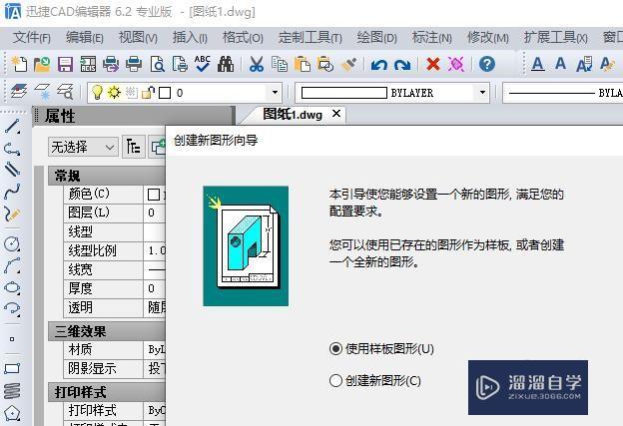
Task: Open the BYLAYER color dropdown arrow
Action: [x=482, y=93]
